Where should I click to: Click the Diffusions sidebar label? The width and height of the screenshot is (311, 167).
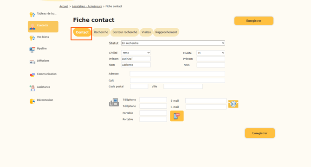click(x=43, y=61)
